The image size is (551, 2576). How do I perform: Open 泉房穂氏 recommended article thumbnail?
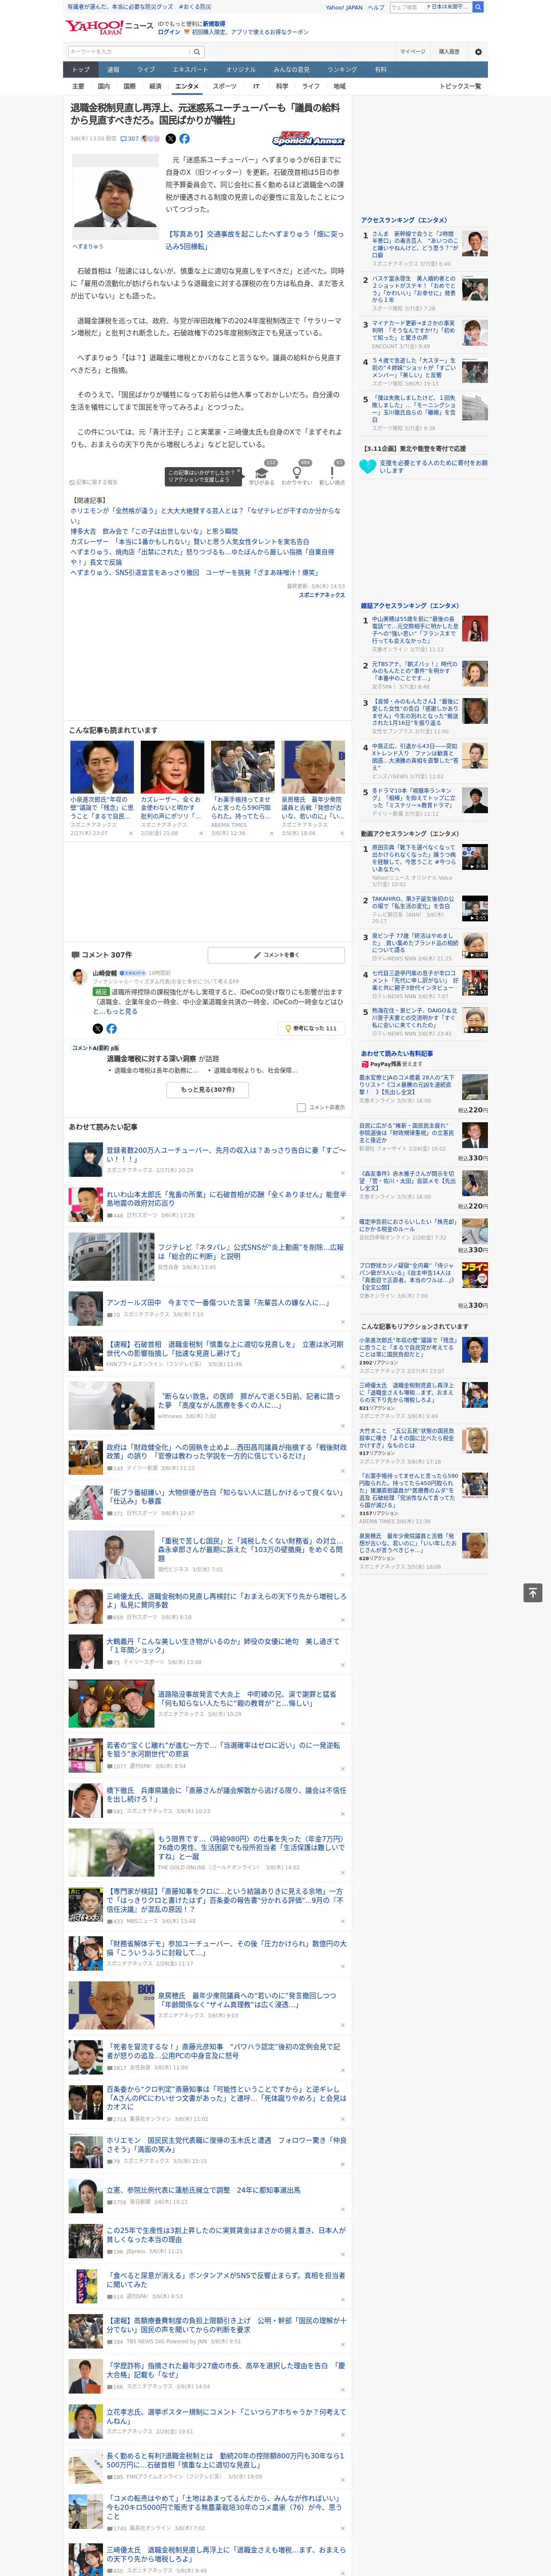313,767
